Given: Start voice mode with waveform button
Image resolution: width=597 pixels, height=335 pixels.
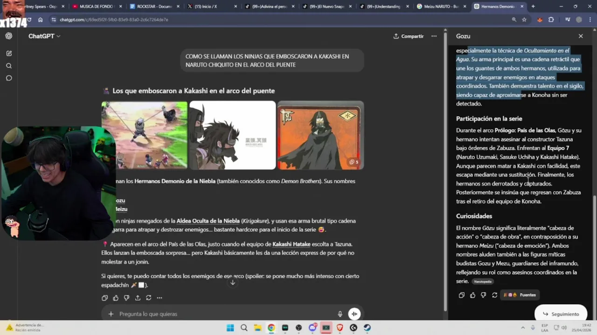Looking at the screenshot, I should coord(354,314).
